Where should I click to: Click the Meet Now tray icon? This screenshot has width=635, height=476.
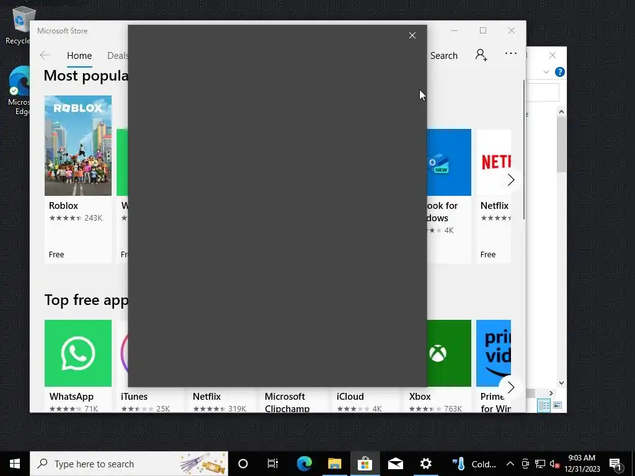(525, 464)
